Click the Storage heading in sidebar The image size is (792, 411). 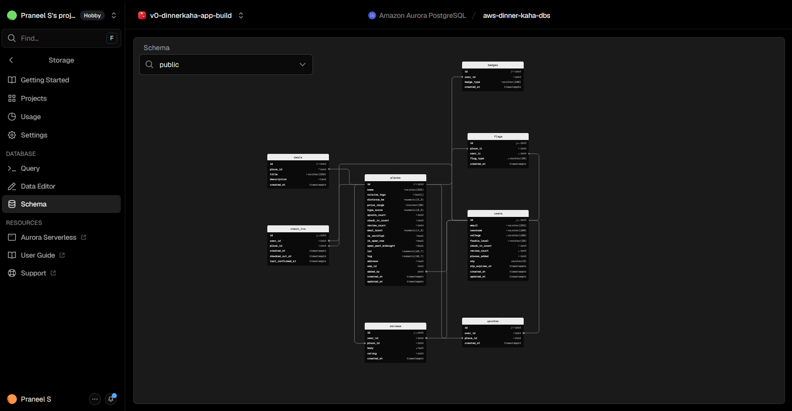pyautogui.click(x=62, y=60)
